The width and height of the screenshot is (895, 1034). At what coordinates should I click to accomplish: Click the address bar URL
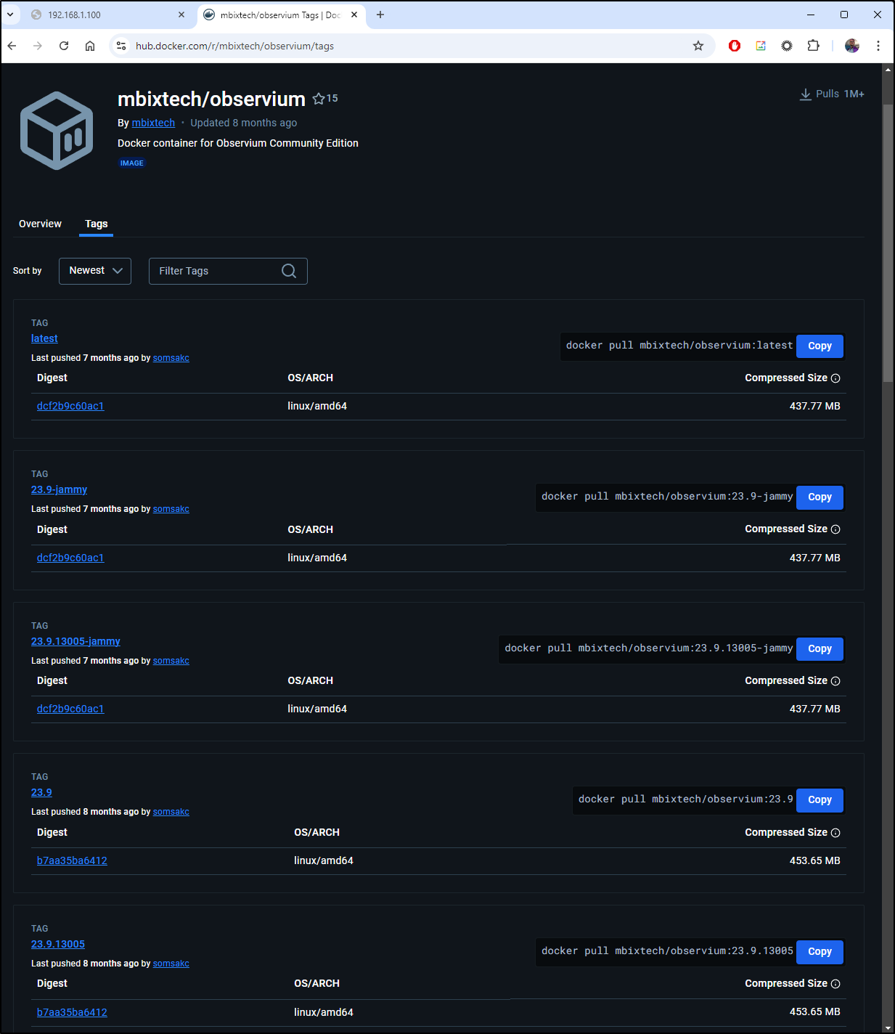[x=234, y=46]
